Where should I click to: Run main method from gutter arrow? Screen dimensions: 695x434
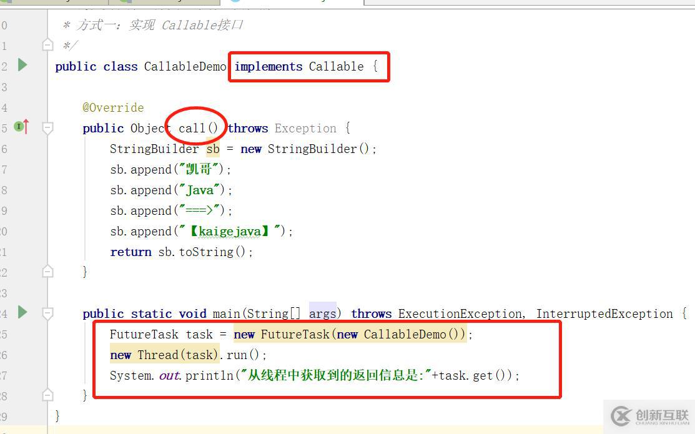22,312
